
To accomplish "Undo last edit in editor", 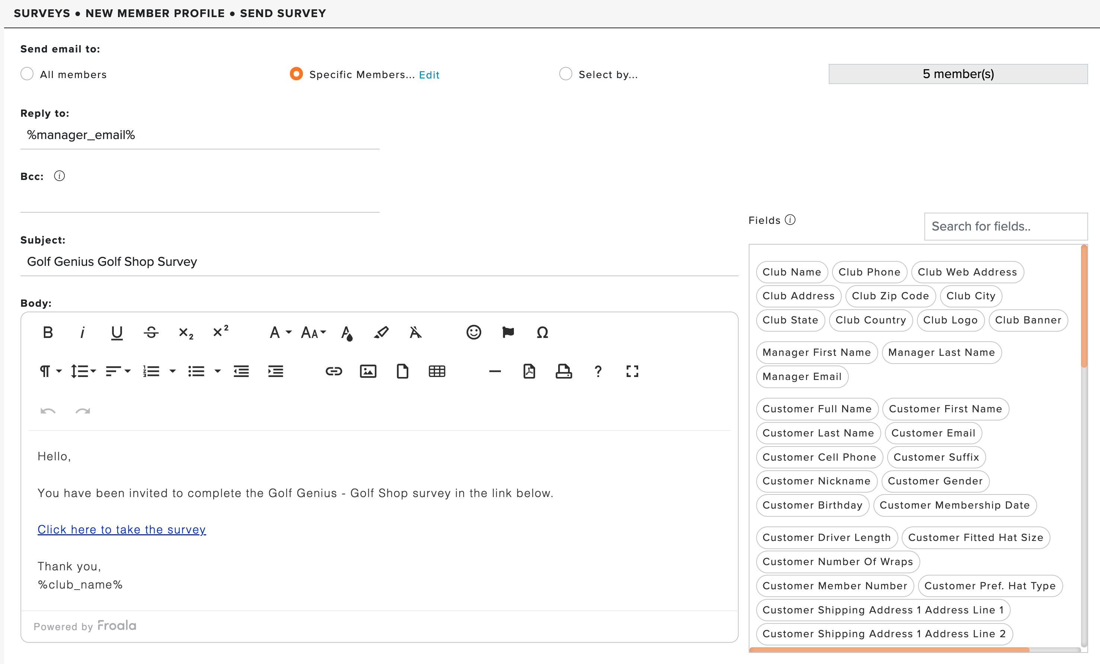I will [48, 411].
